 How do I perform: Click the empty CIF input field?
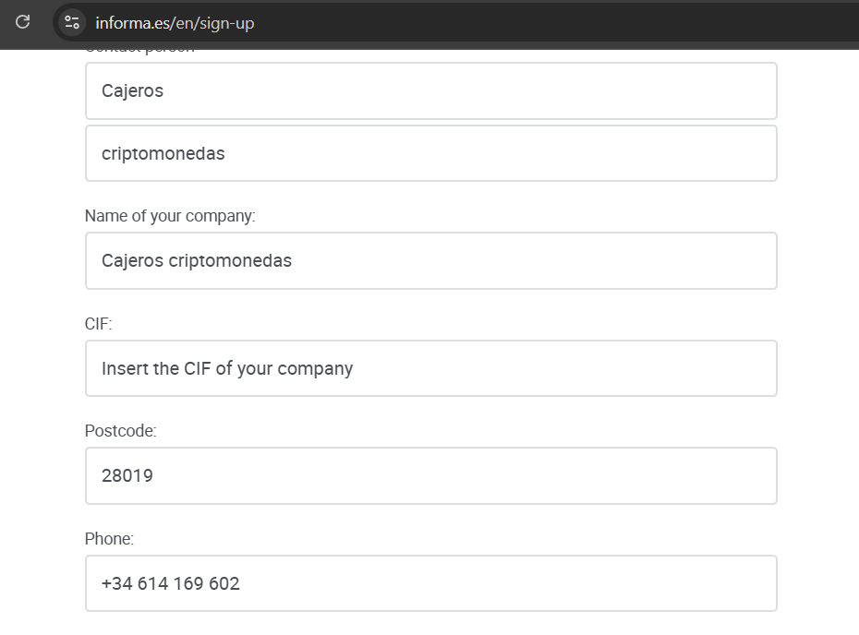(x=431, y=368)
